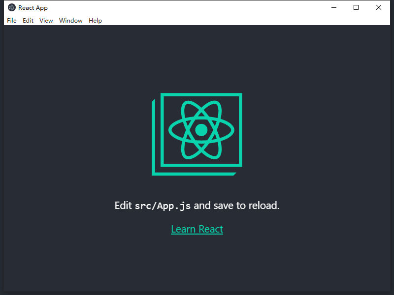Viewport: 394px width, 295px height.
Task: Click the React logo in the page center
Action: coord(197,134)
